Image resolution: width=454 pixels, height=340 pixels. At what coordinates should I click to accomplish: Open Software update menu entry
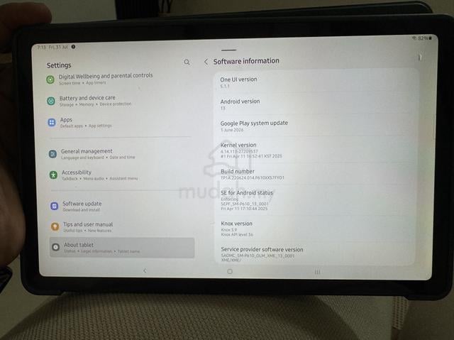pos(122,206)
